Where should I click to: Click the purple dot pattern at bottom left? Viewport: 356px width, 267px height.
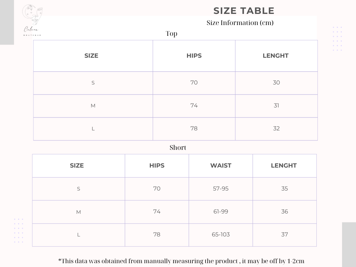click(19, 230)
